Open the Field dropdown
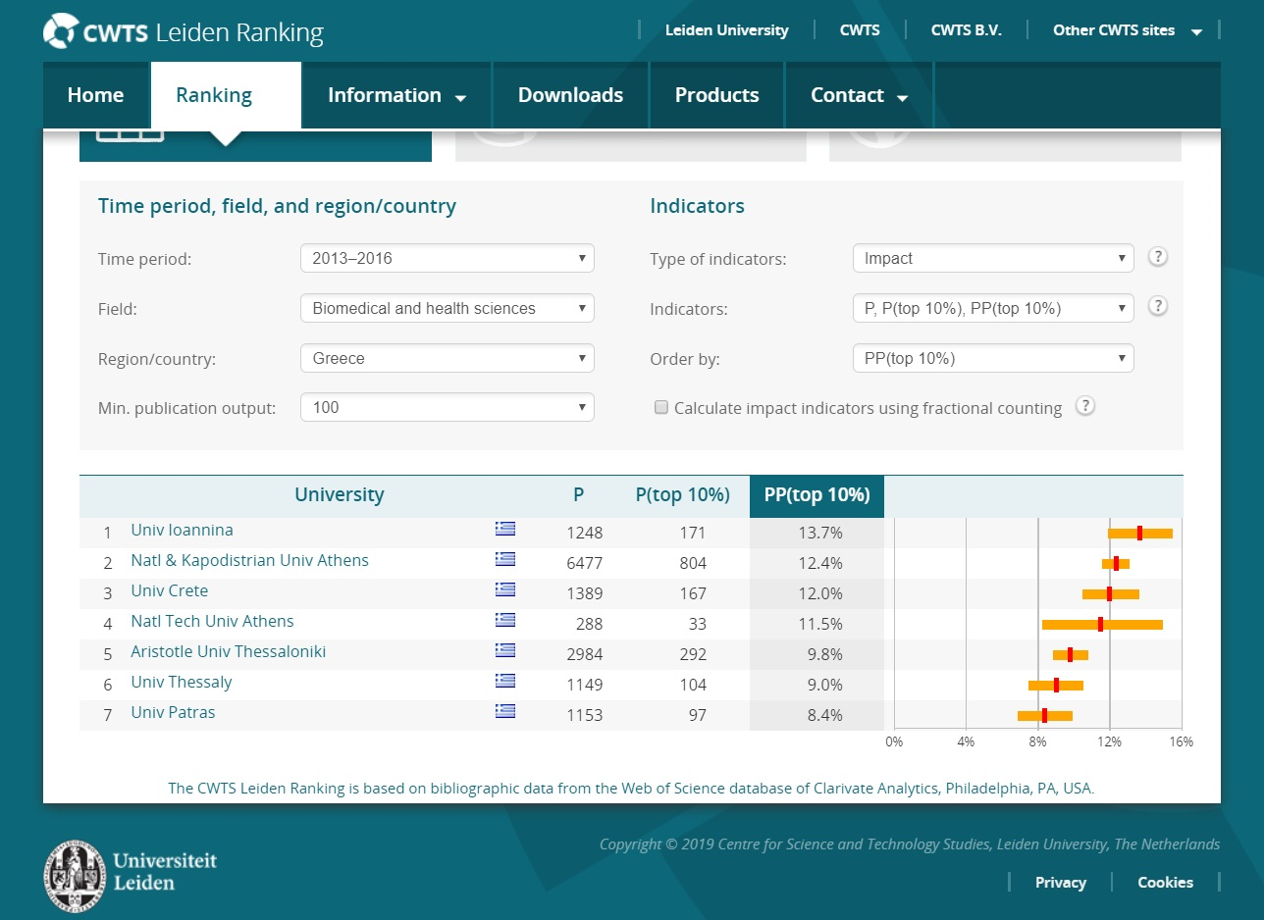 point(448,308)
